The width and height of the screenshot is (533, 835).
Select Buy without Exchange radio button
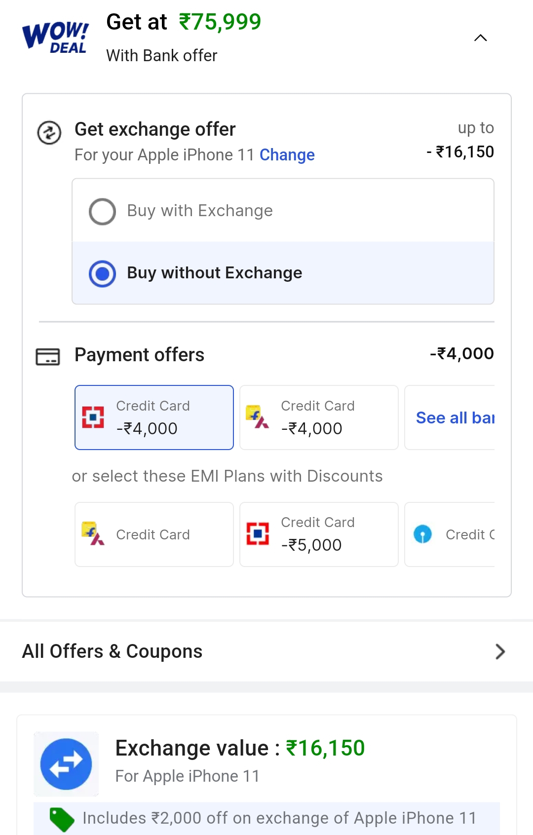pos(103,273)
